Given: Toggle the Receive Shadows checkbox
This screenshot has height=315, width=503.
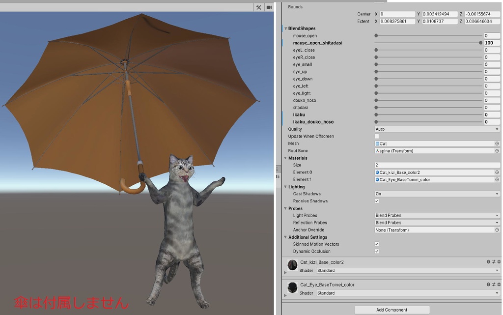Looking at the screenshot, I should [376, 200].
